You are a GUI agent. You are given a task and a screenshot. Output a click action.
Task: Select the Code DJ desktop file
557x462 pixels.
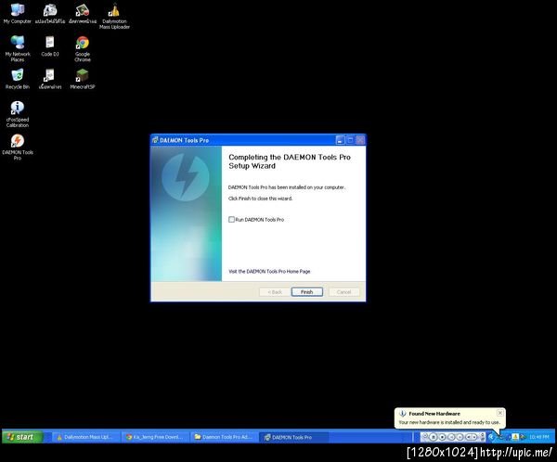pos(50,46)
